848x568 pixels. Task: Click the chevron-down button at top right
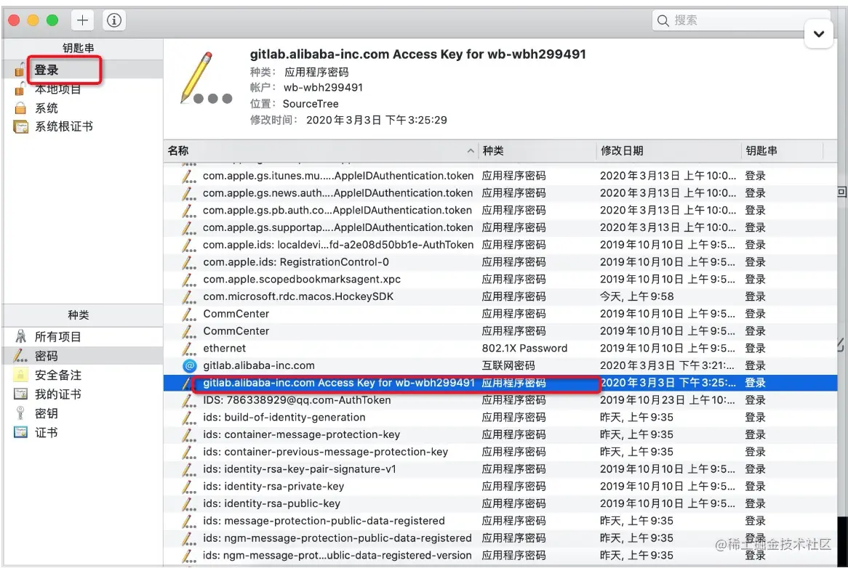click(x=819, y=33)
